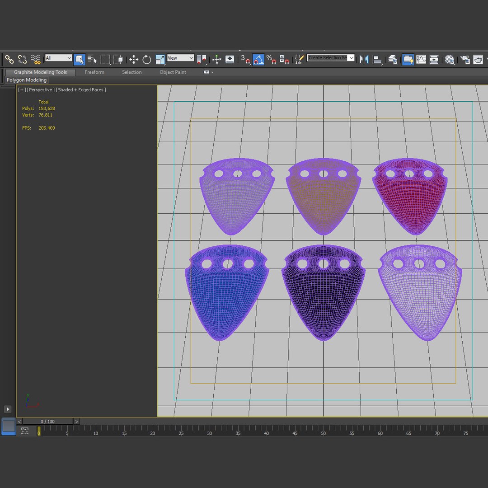Toggle the Select Object tool
This screenshot has width=488, height=488.
pos(80,59)
